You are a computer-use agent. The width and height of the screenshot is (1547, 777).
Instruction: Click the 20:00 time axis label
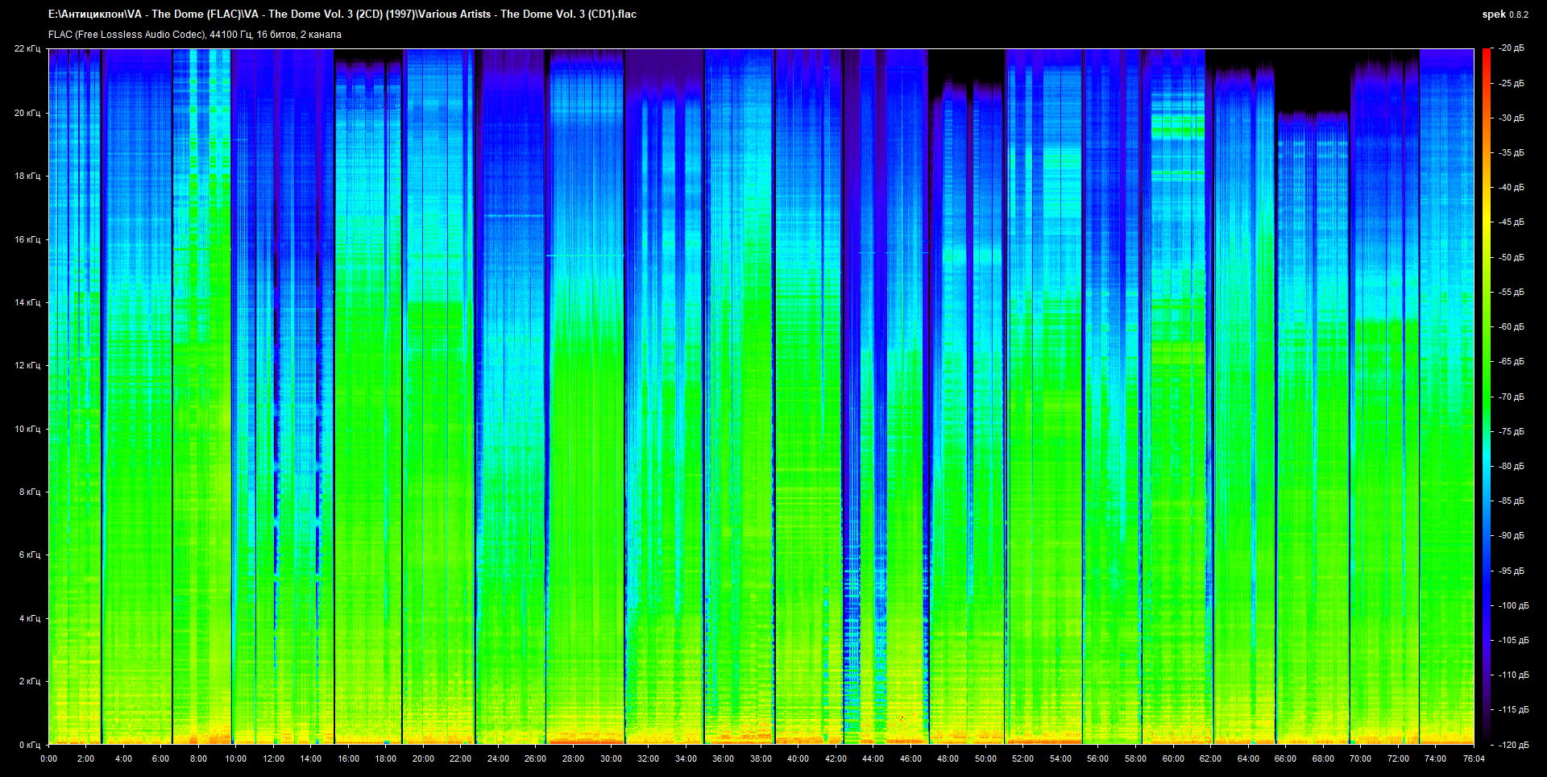(423, 758)
